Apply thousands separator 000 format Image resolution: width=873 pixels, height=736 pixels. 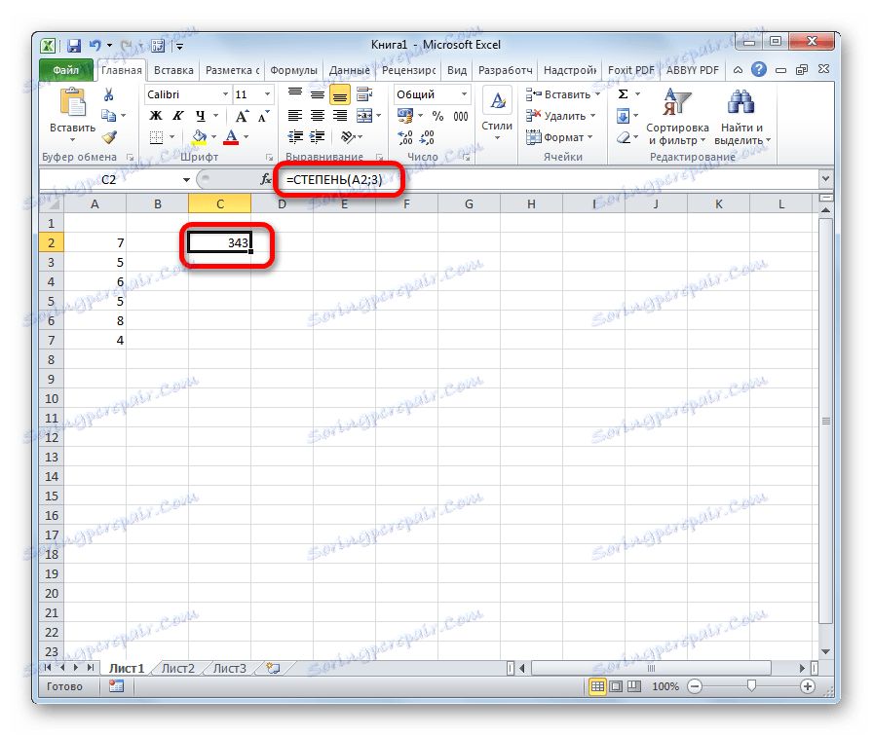pyautogui.click(x=461, y=116)
